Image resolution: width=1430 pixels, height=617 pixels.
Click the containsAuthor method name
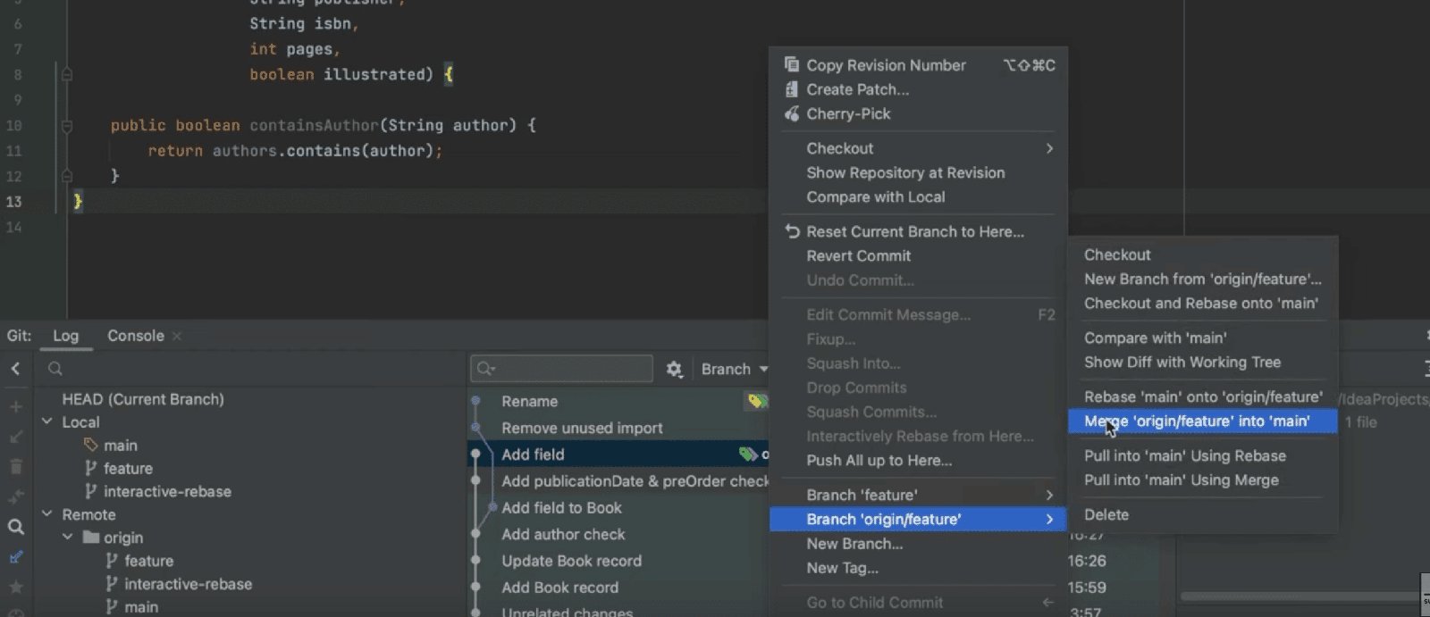pyautogui.click(x=314, y=125)
